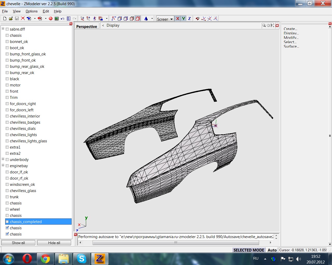Toggle visibility checkbox for door_lf_ok
The width and height of the screenshot is (332, 265).
[7, 172]
